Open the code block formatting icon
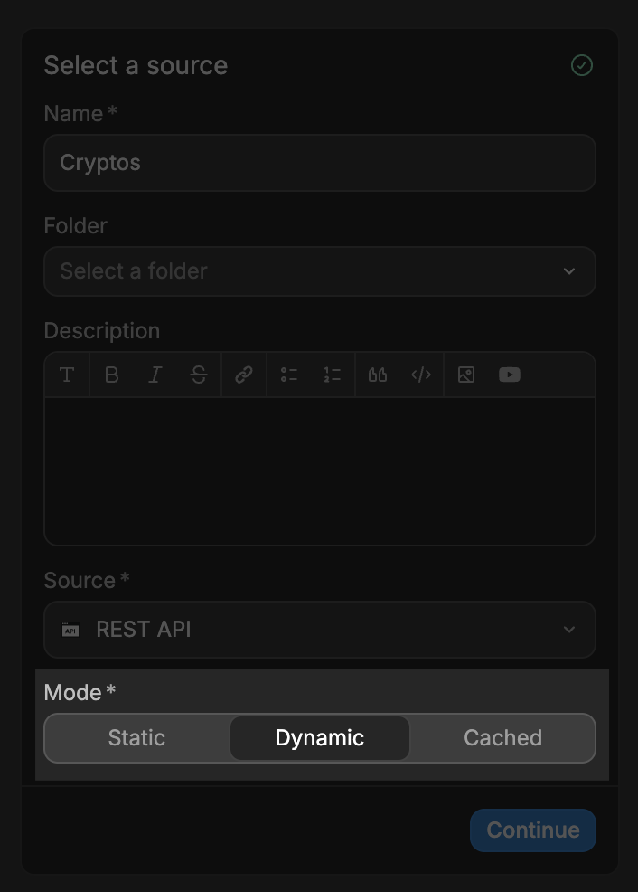 point(420,374)
